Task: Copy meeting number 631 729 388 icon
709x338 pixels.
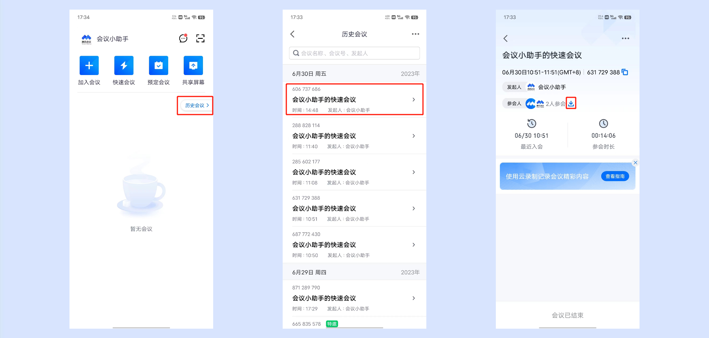Action: tap(625, 72)
